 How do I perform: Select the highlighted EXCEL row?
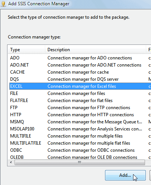click(80, 86)
